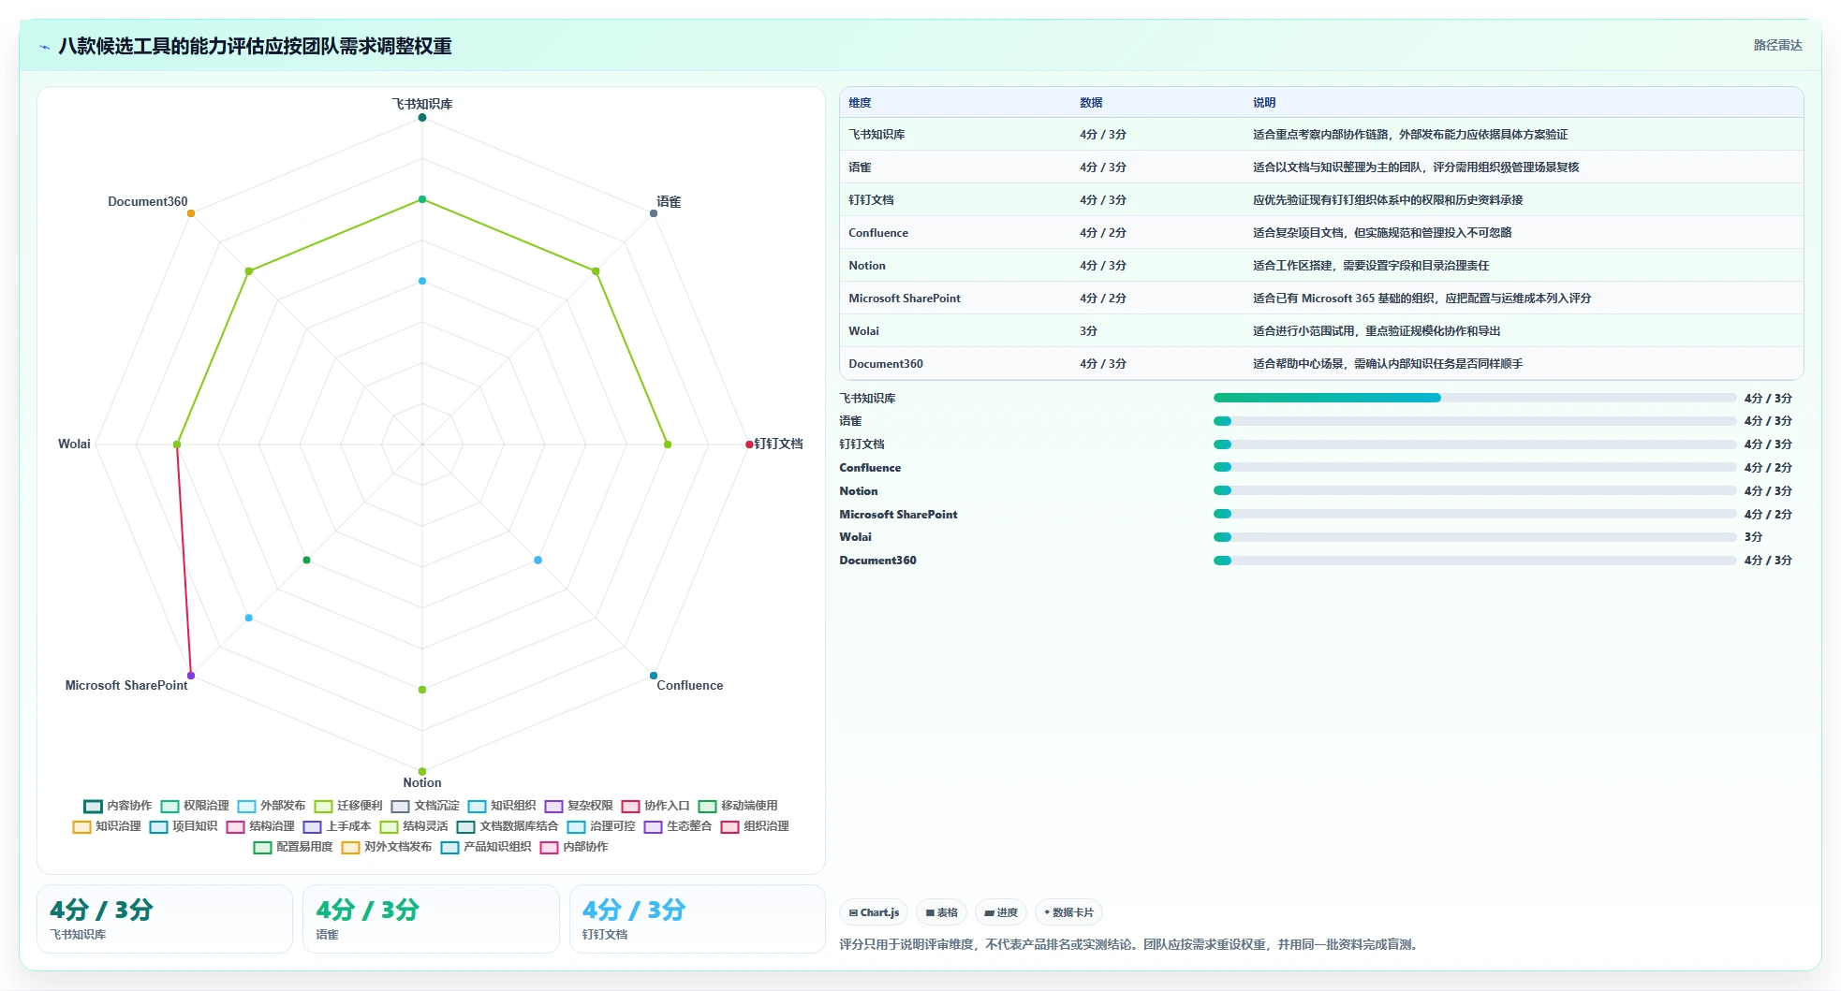Hide the 上手成本 legend series
The image size is (1841, 991).
click(x=337, y=826)
